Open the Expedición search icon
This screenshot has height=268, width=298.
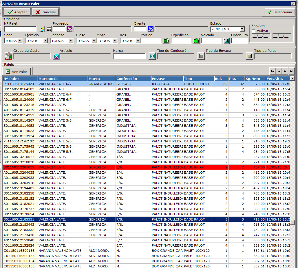196,41
